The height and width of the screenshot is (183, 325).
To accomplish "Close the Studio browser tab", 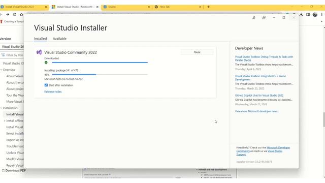I will pyautogui.click(x=149, y=7).
